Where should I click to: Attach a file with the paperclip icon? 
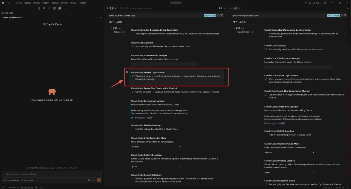89,180
